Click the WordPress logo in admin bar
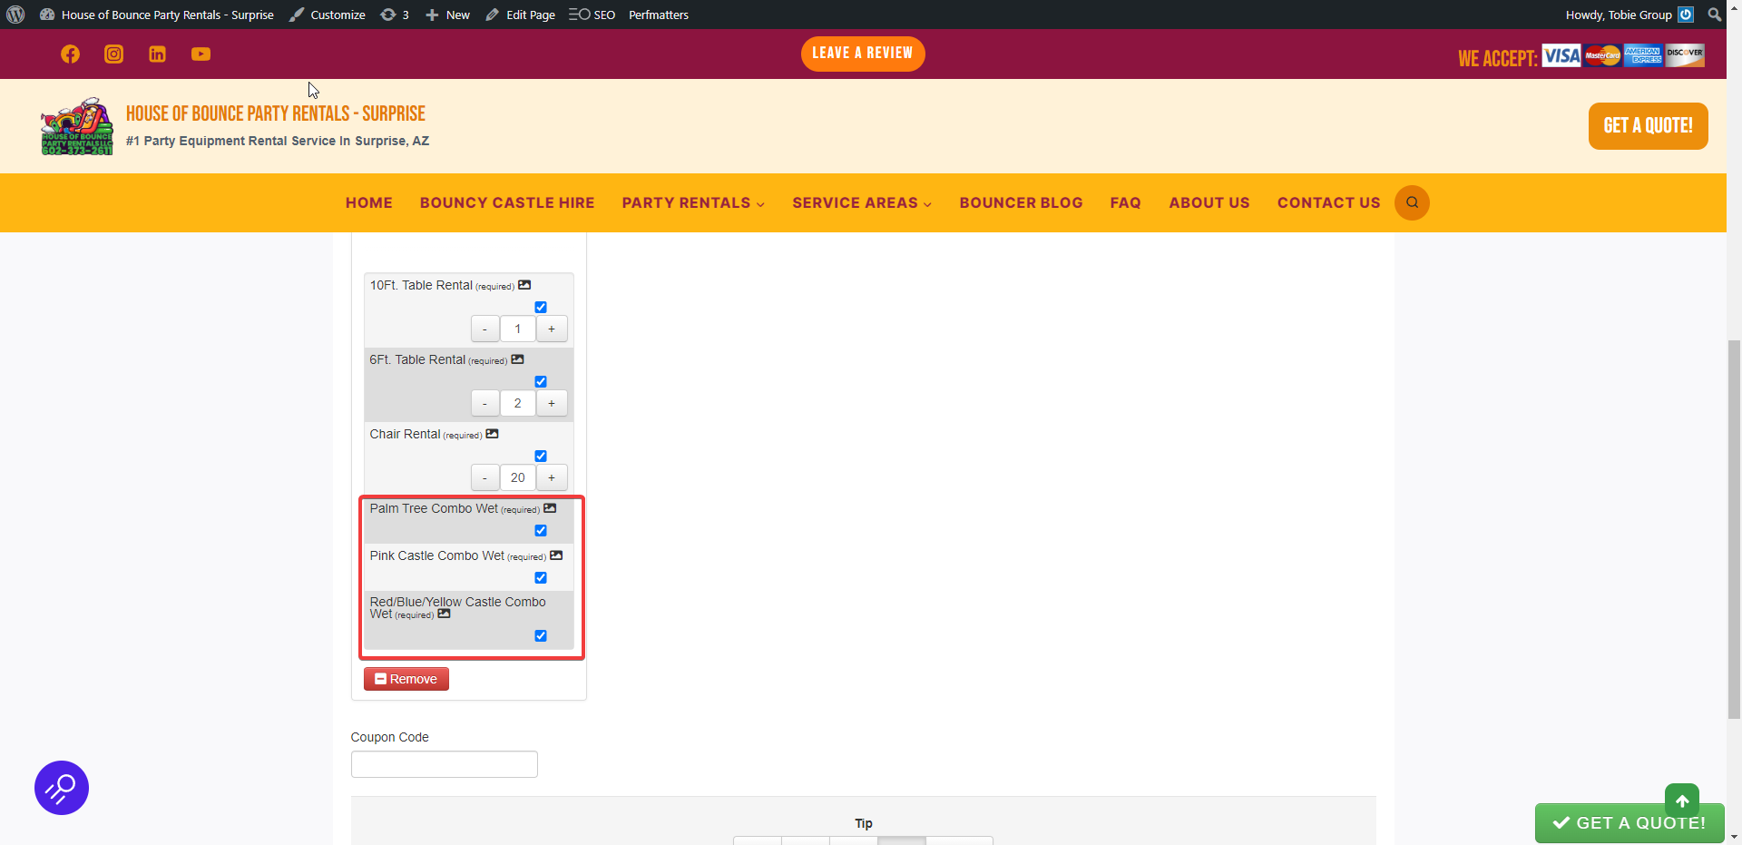Viewport: 1742px width, 845px height. tap(15, 15)
